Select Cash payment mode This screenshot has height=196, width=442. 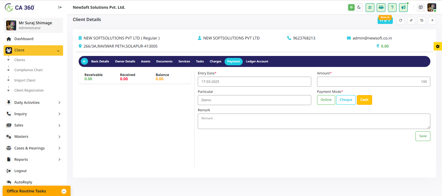pyautogui.click(x=364, y=100)
